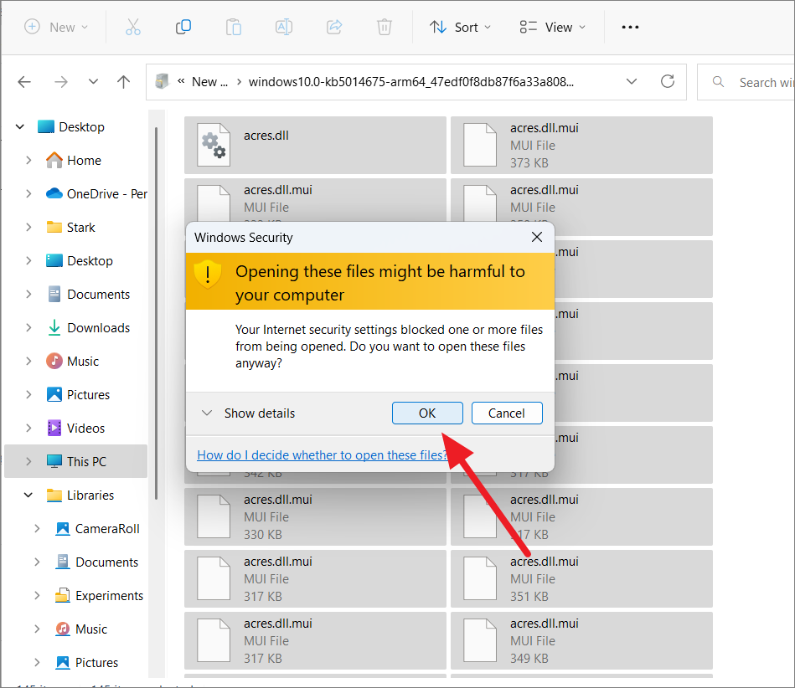Click the CameraRoll library icon
This screenshot has height=688, width=795.
[x=62, y=528]
